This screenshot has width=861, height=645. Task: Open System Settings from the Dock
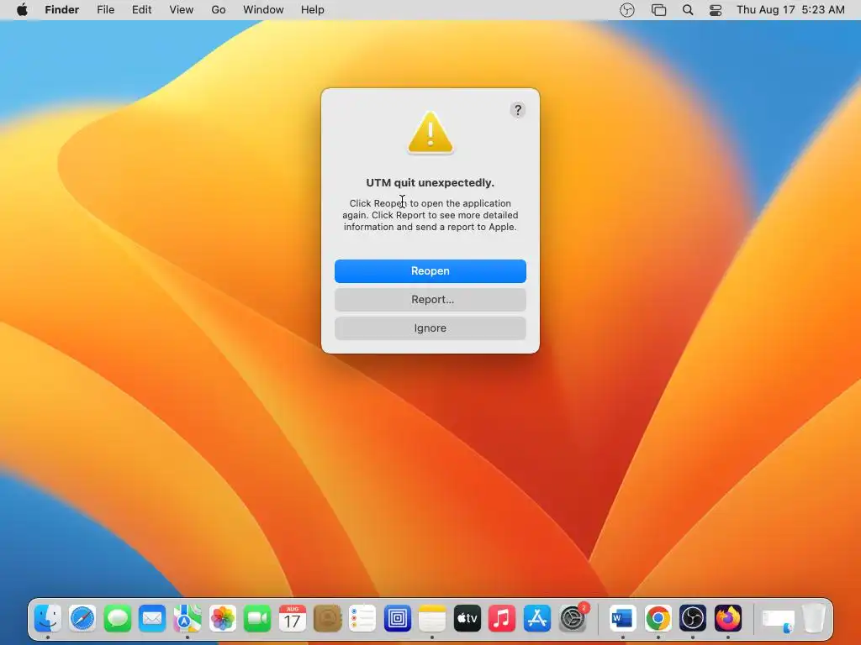(x=573, y=619)
